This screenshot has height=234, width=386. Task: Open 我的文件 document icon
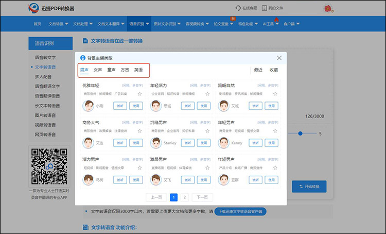(264, 8)
